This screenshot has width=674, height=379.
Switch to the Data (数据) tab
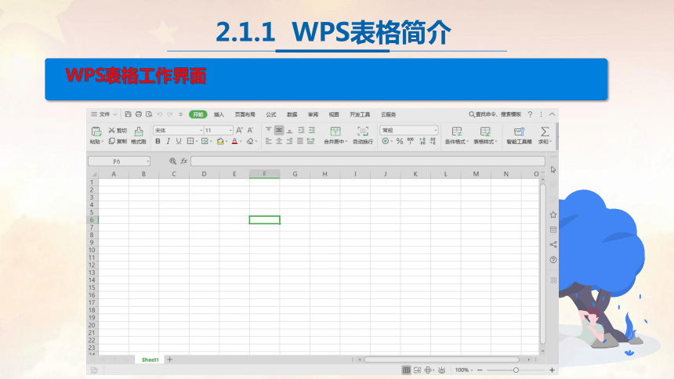click(x=292, y=114)
